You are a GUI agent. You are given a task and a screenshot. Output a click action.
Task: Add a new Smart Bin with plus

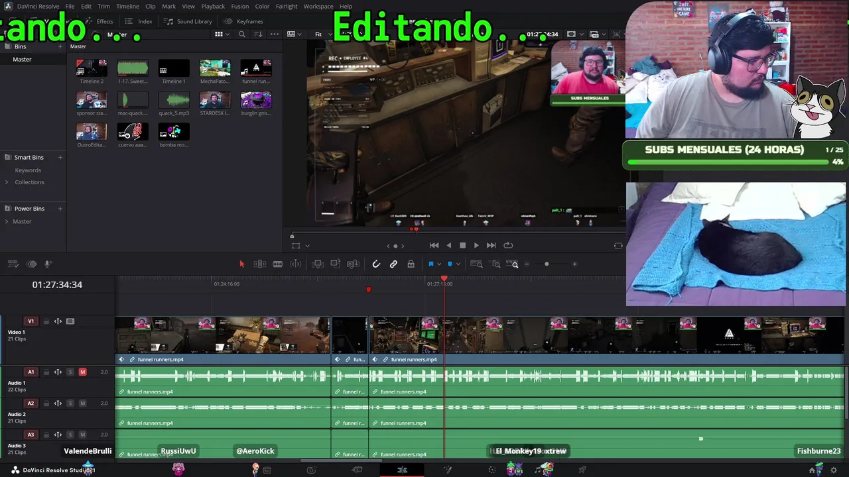60,158
